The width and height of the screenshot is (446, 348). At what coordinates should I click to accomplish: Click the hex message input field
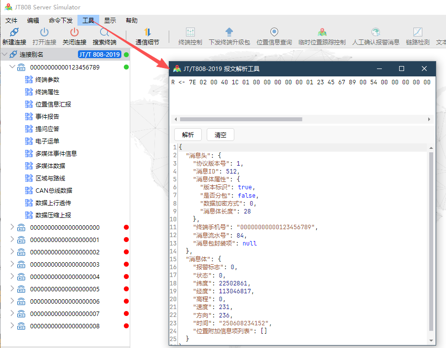pyautogui.click(x=301, y=96)
